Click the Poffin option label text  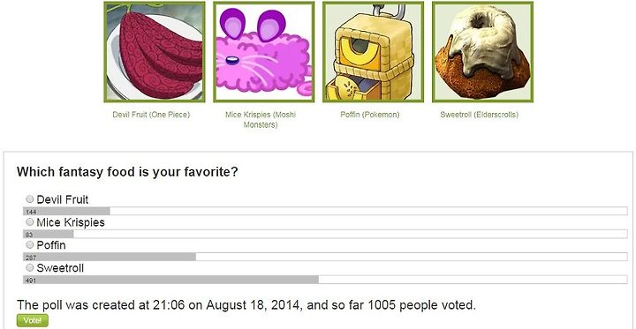pyautogui.click(x=51, y=245)
